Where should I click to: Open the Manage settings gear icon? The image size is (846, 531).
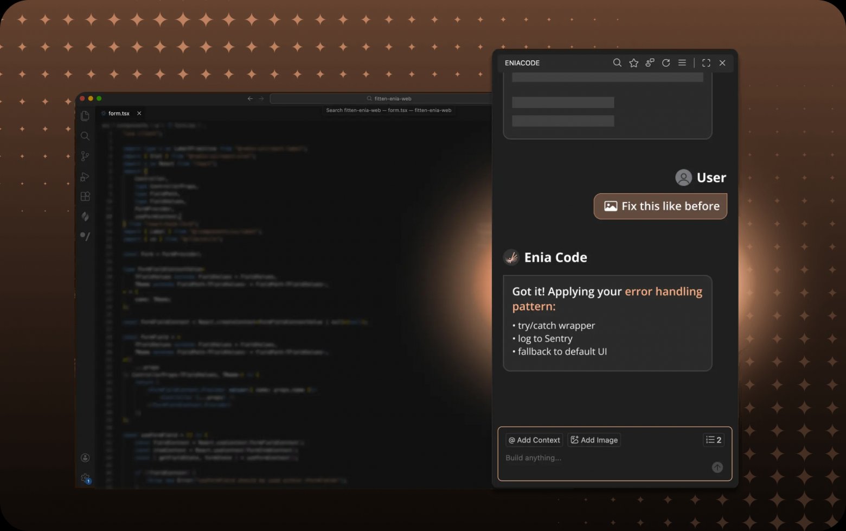(x=85, y=478)
